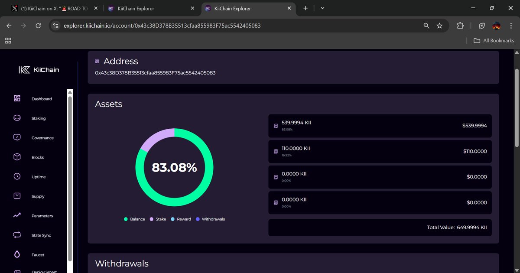Go to the Faucet page
Image resolution: width=520 pixels, height=273 pixels.
[x=38, y=255]
